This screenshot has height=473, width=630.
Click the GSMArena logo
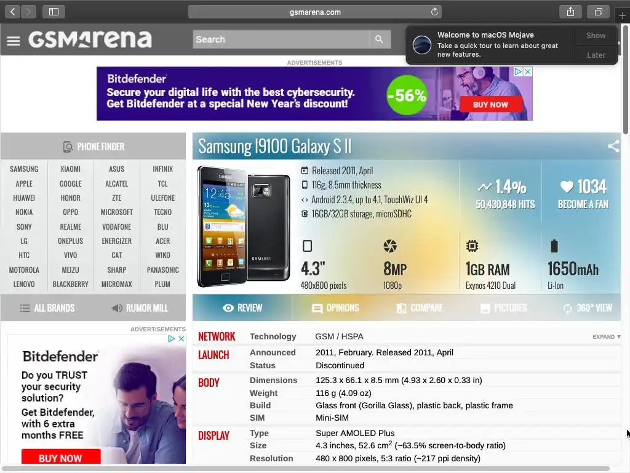(90, 39)
